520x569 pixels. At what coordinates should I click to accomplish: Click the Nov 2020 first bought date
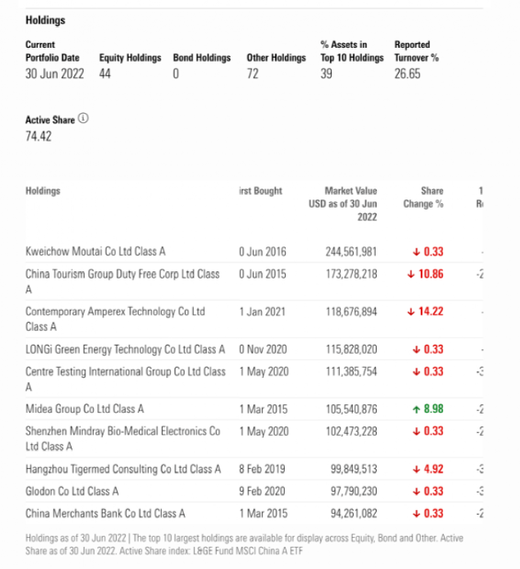(263, 349)
